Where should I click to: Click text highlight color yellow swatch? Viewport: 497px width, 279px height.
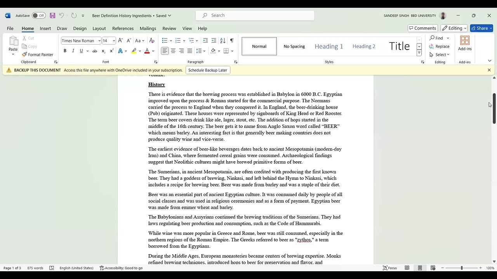(x=134, y=51)
